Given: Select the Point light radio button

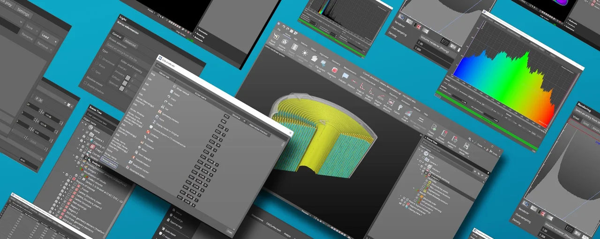Looking at the screenshot, I should click(x=97, y=63).
